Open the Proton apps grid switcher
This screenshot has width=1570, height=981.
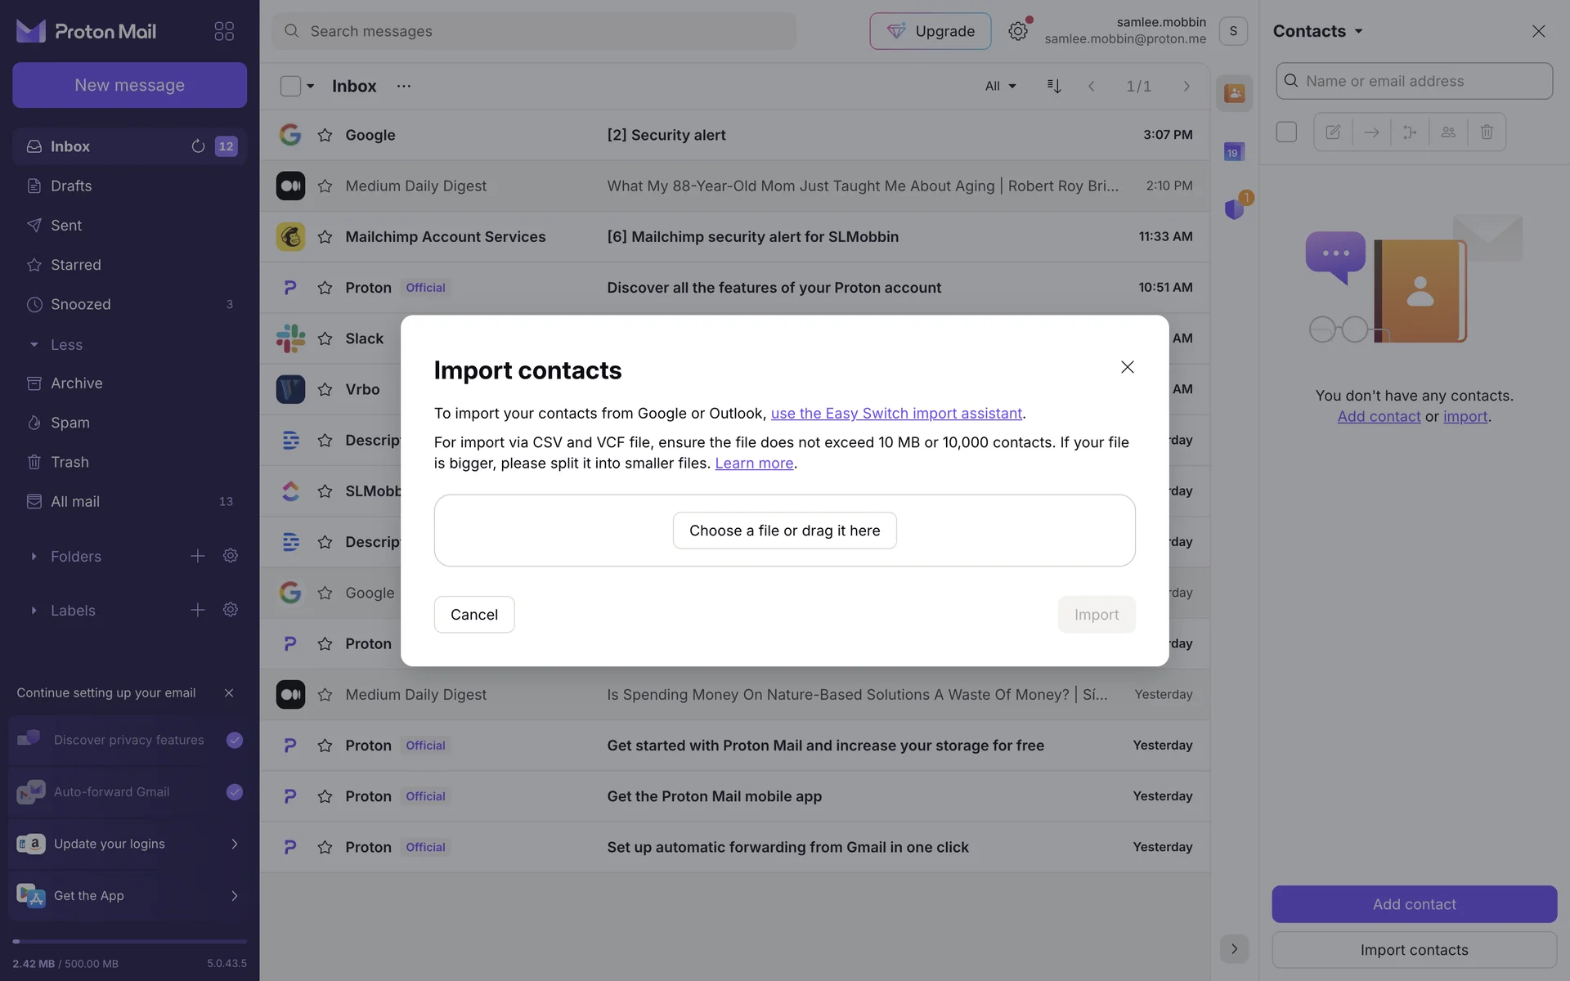click(223, 31)
